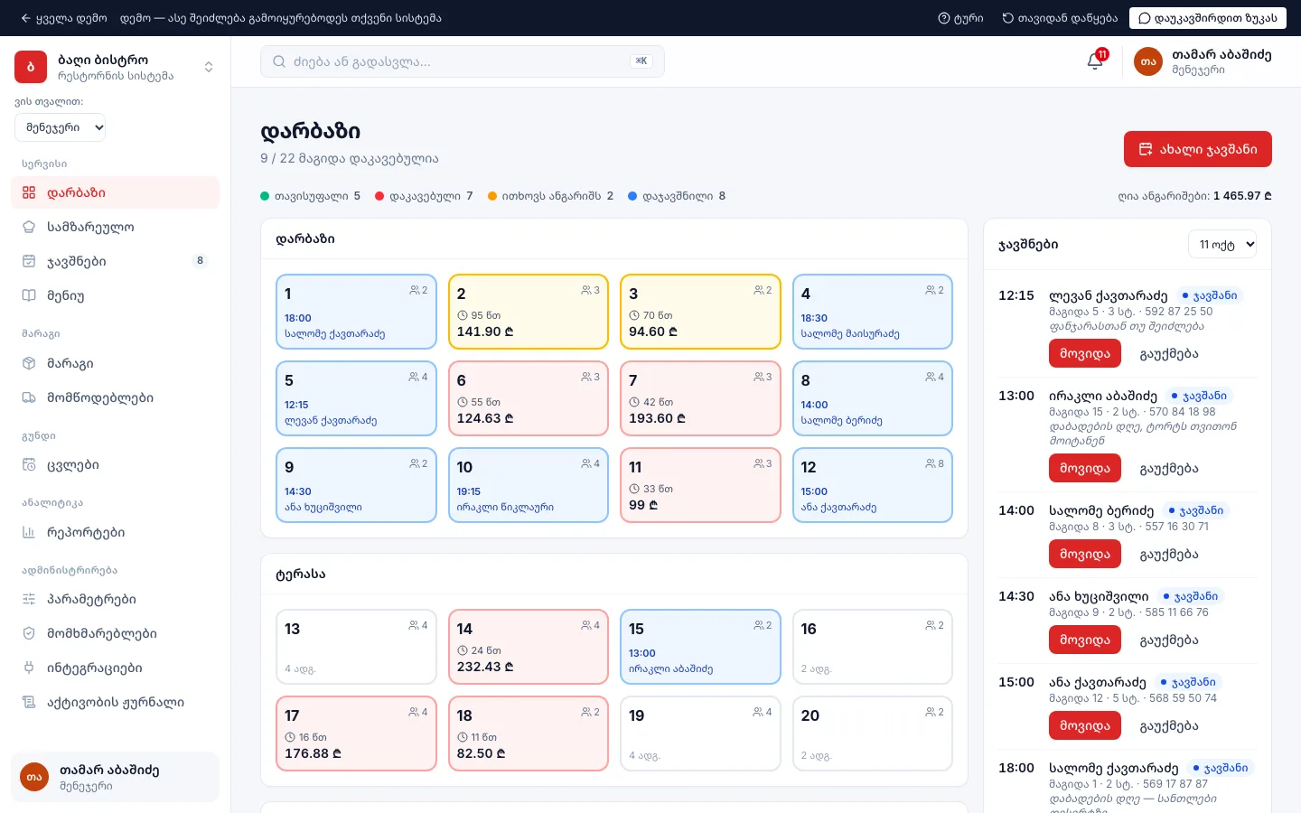Select table card 1 in the hall

(356, 312)
